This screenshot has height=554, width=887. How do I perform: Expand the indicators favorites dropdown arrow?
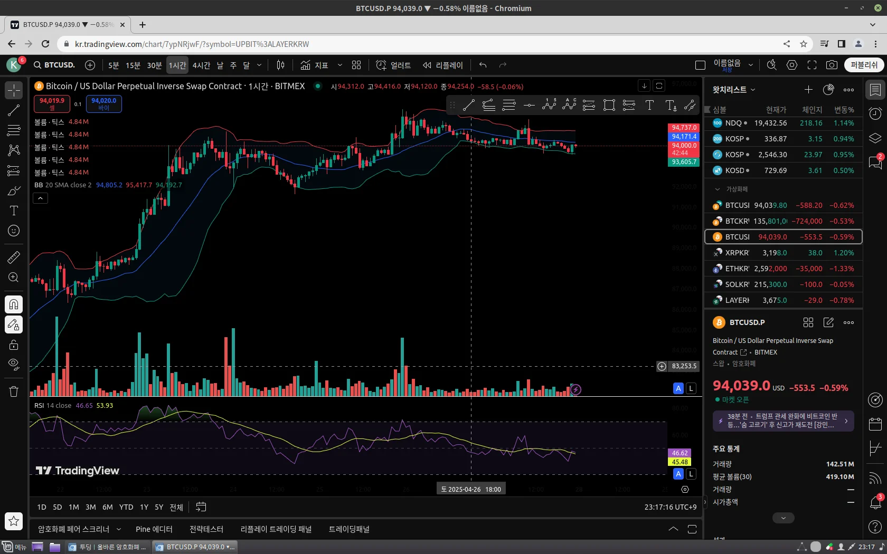(340, 65)
